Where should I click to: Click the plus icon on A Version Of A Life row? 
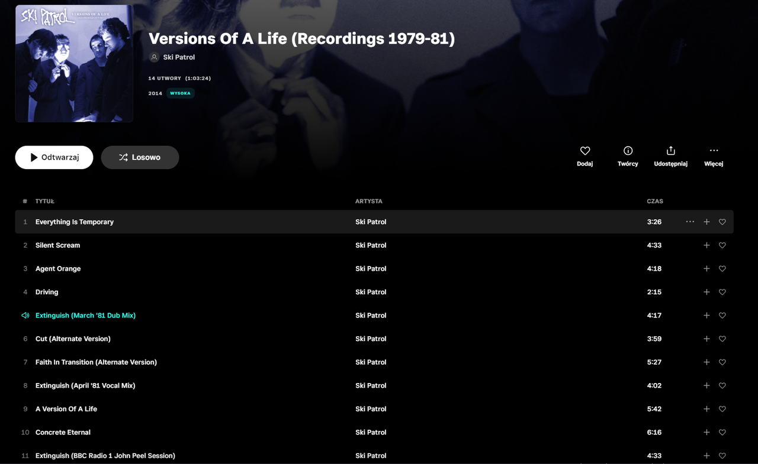[706, 409]
